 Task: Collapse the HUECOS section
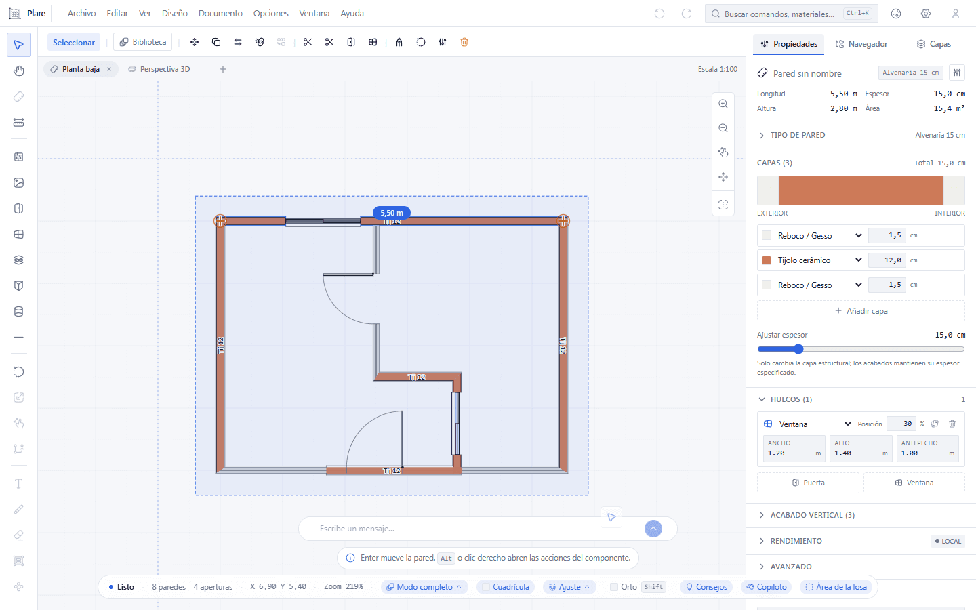click(861, 399)
